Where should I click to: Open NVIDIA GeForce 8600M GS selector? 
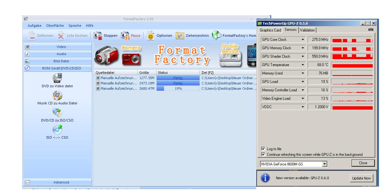(x=294, y=164)
